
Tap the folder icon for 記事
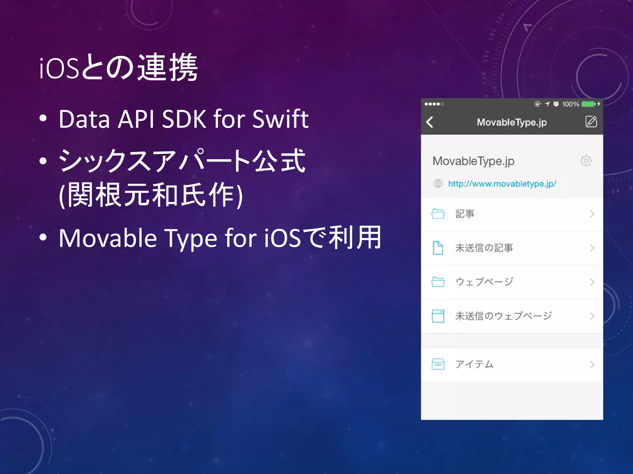[438, 214]
